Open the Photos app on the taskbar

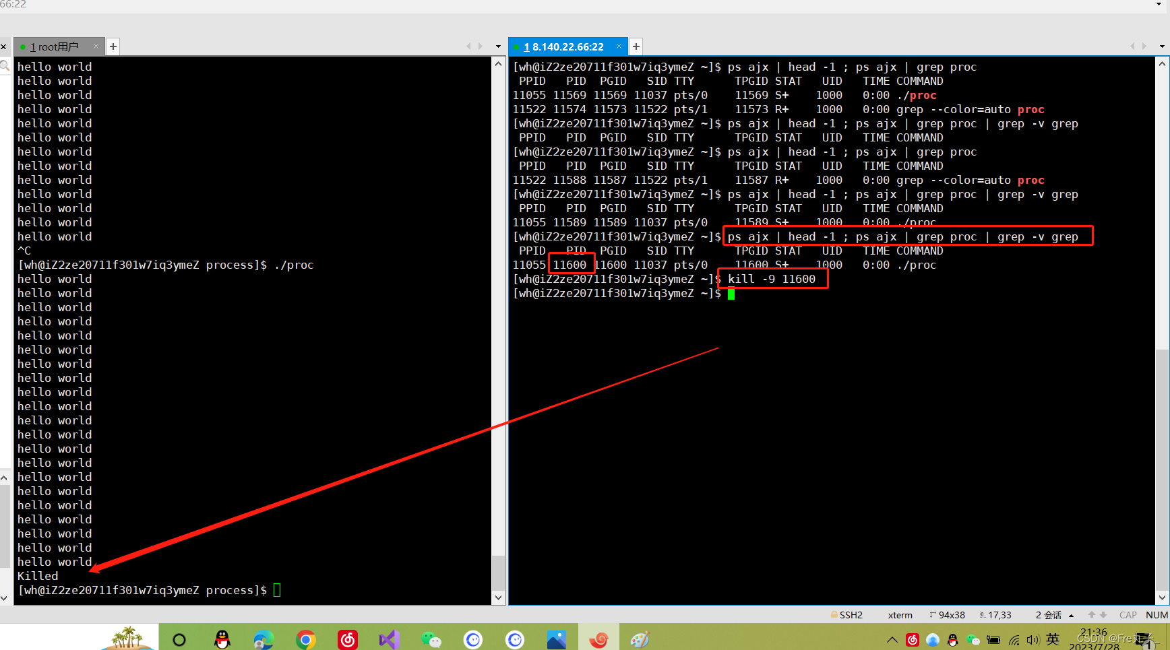pyautogui.click(x=557, y=639)
